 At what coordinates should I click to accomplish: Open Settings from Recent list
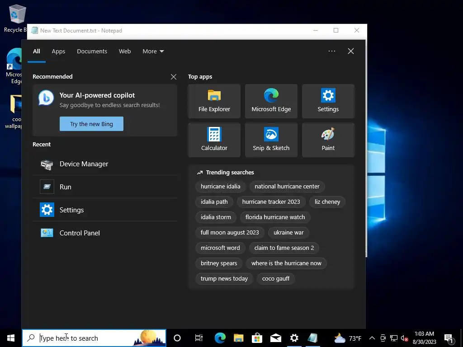[x=105, y=210]
